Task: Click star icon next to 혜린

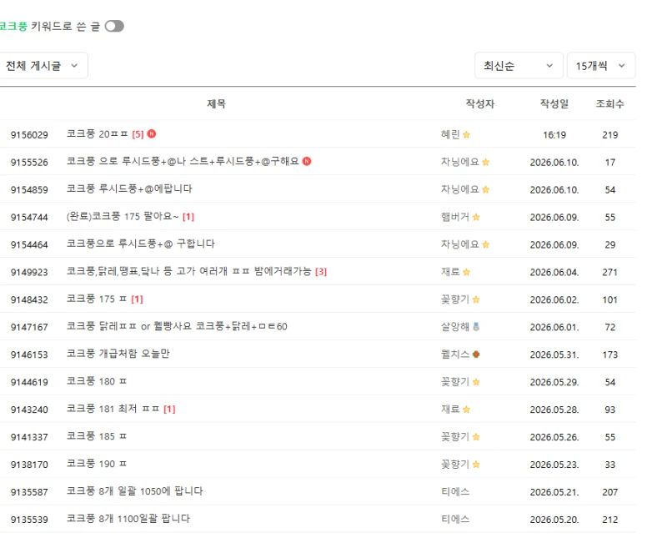Action: pos(467,134)
